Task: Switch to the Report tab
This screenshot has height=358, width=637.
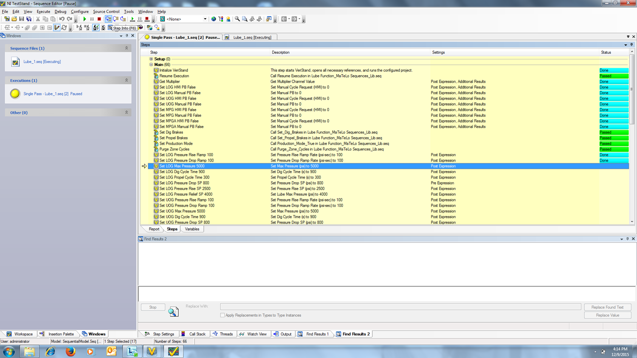Action: [x=154, y=229]
